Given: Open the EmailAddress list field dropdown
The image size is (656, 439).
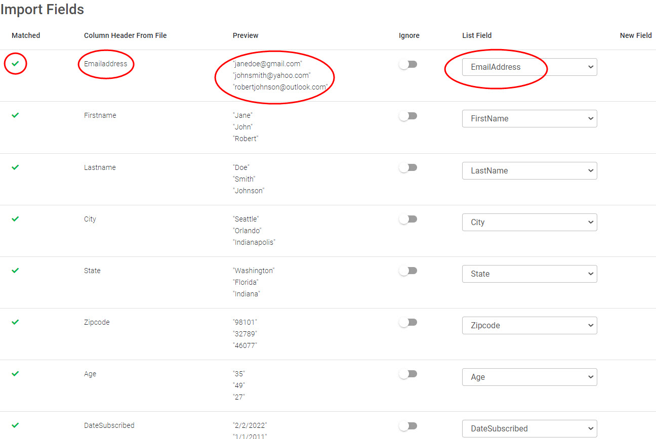Looking at the screenshot, I should 529,67.
